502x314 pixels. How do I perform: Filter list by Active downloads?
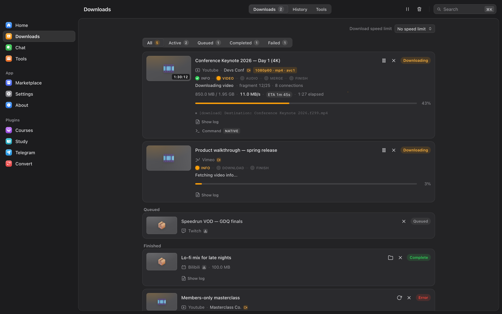point(179,43)
